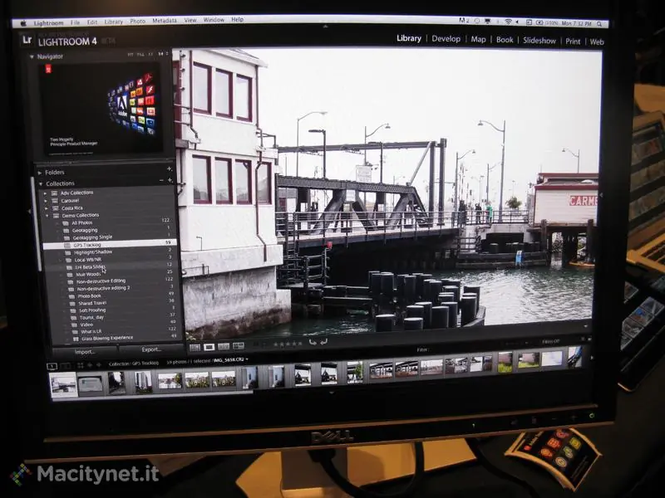
Task: Click the Navigator preview image
Action: pos(101,107)
